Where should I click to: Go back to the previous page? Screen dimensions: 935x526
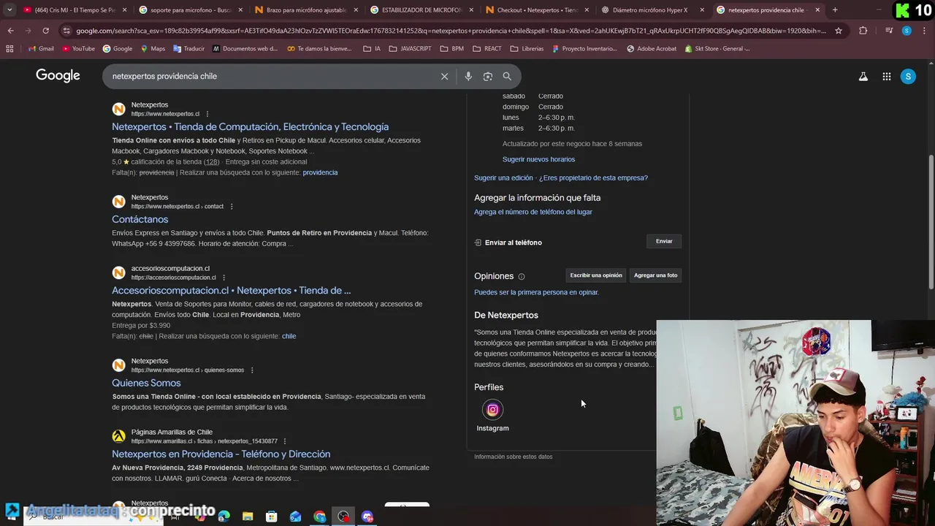[x=10, y=31]
